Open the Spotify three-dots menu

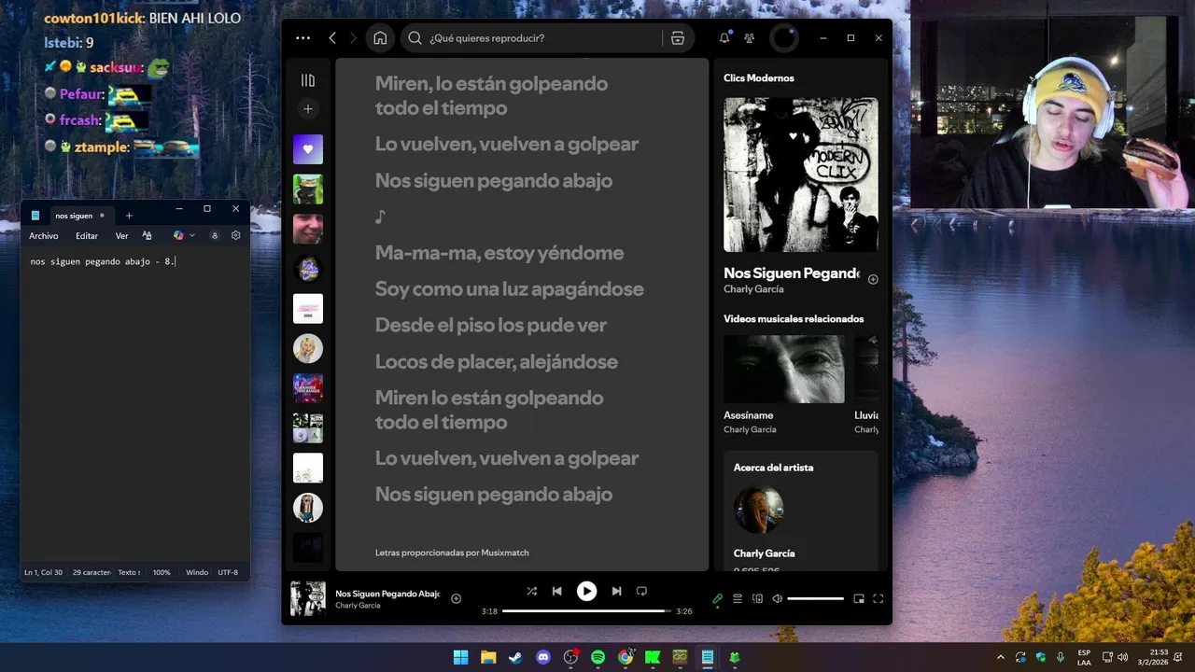coord(302,38)
